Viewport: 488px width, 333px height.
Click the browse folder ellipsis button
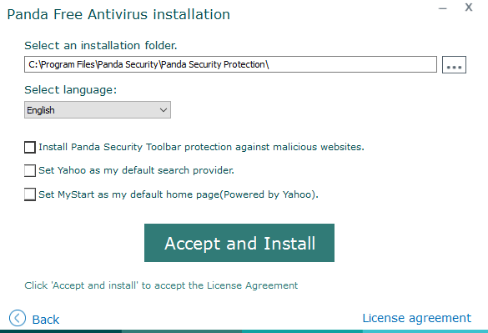pyautogui.click(x=454, y=65)
